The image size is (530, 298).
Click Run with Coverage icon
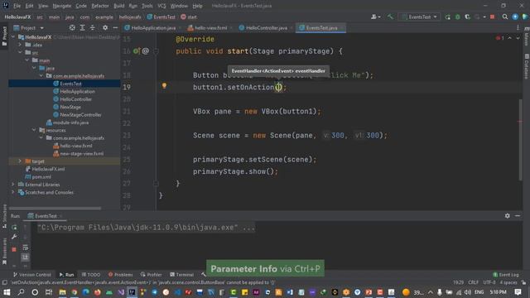[x=467, y=17]
